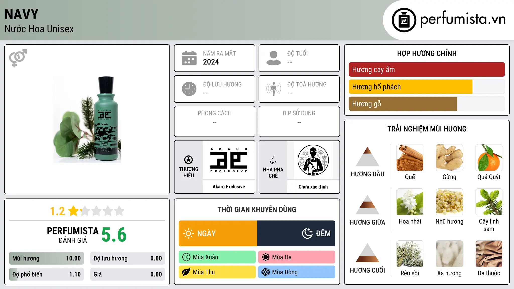Click the Perfumista đánh giá label
The width and height of the screenshot is (514, 289).
(73, 235)
